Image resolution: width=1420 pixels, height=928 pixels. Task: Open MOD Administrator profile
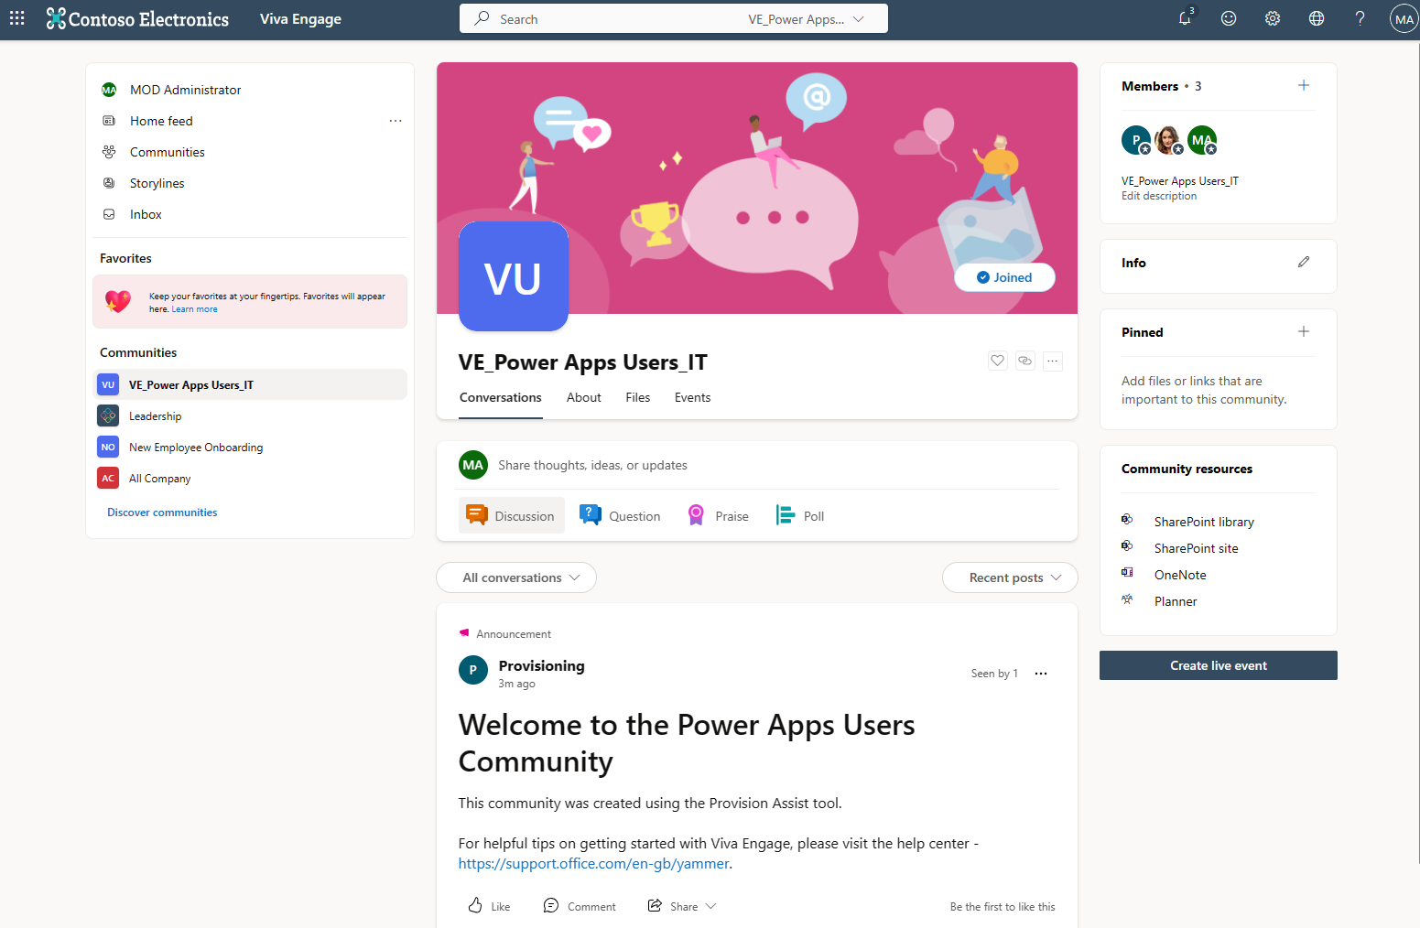(186, 90)
